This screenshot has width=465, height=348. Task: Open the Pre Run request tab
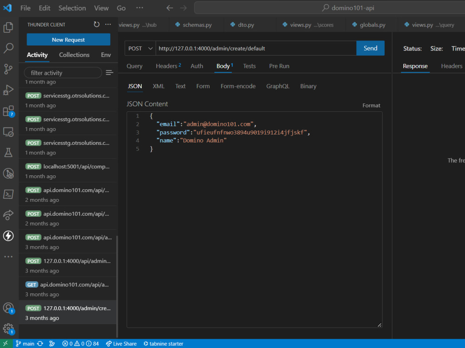pos(279,66)
